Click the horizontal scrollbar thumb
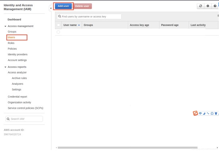Viewport: 219px width, 151px height. (x=127, y=147)
